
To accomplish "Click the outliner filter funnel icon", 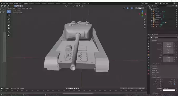I will pos(173,6).
